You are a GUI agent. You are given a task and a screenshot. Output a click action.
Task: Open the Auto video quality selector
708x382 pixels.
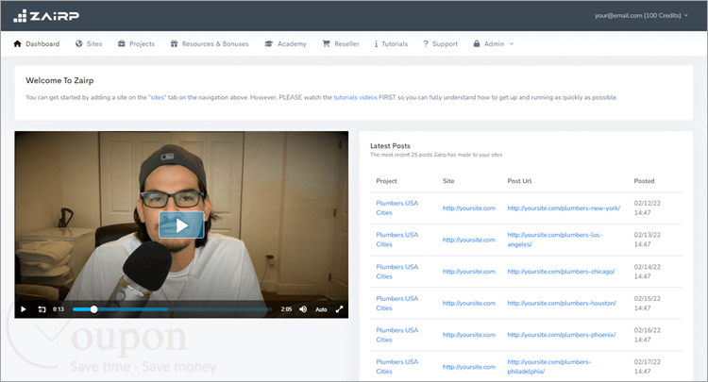click(321, 309)
